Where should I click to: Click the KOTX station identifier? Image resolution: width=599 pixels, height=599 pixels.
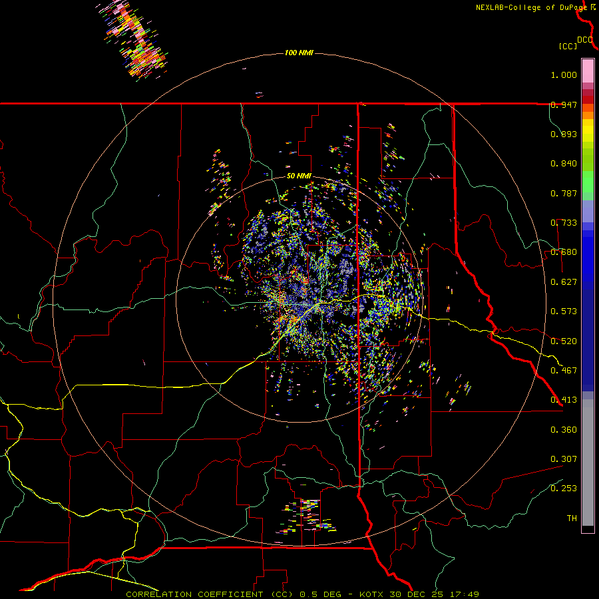[x=371, y=594]
